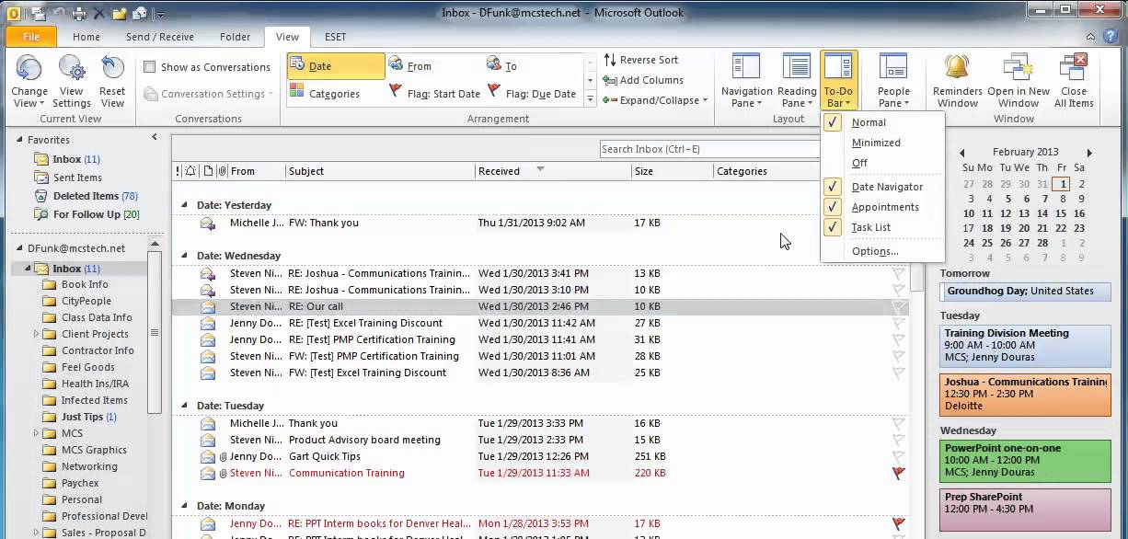Expand the Arrangement gallery more arrow

(590, 99)
